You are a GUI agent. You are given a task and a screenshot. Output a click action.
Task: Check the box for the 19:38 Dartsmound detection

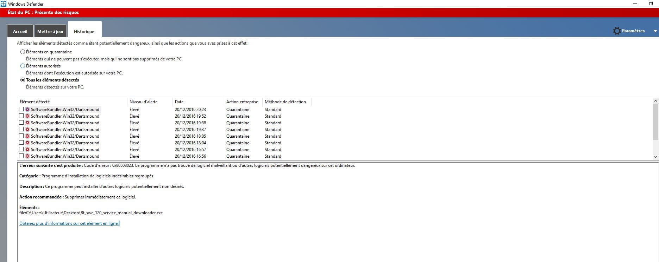(21, 123)
